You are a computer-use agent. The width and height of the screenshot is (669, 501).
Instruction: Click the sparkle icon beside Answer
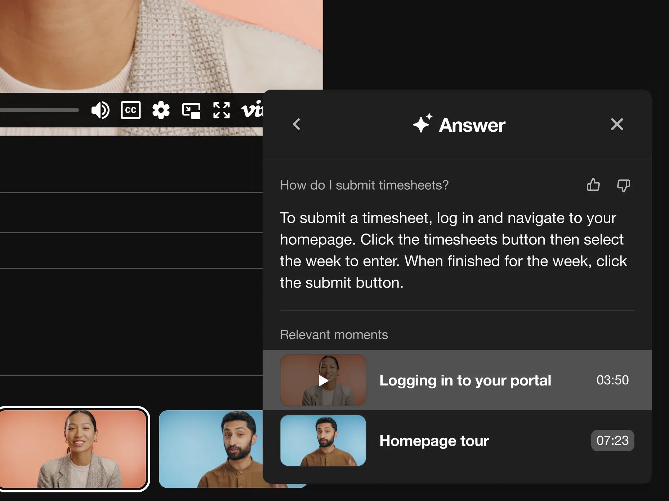tap(422, 123)
